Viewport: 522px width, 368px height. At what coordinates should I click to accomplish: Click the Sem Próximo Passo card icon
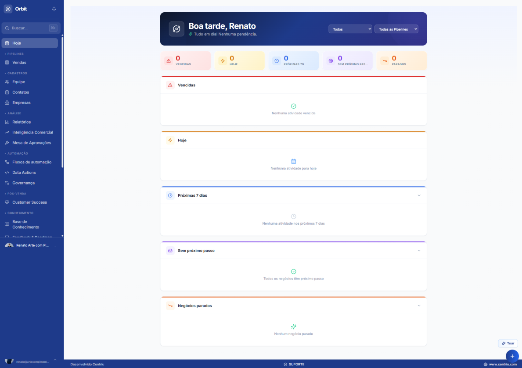331,61
